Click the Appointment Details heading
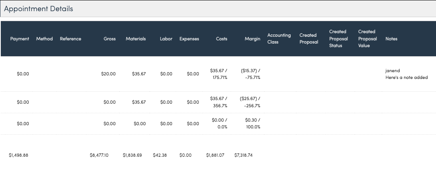The width and height of the screenshot is (436, 175). click(x=38, y=9)
